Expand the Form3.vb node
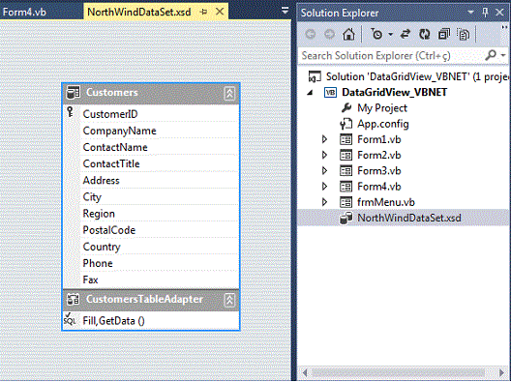The height and width of the screenshot is (382, 511). coord(324,170)
